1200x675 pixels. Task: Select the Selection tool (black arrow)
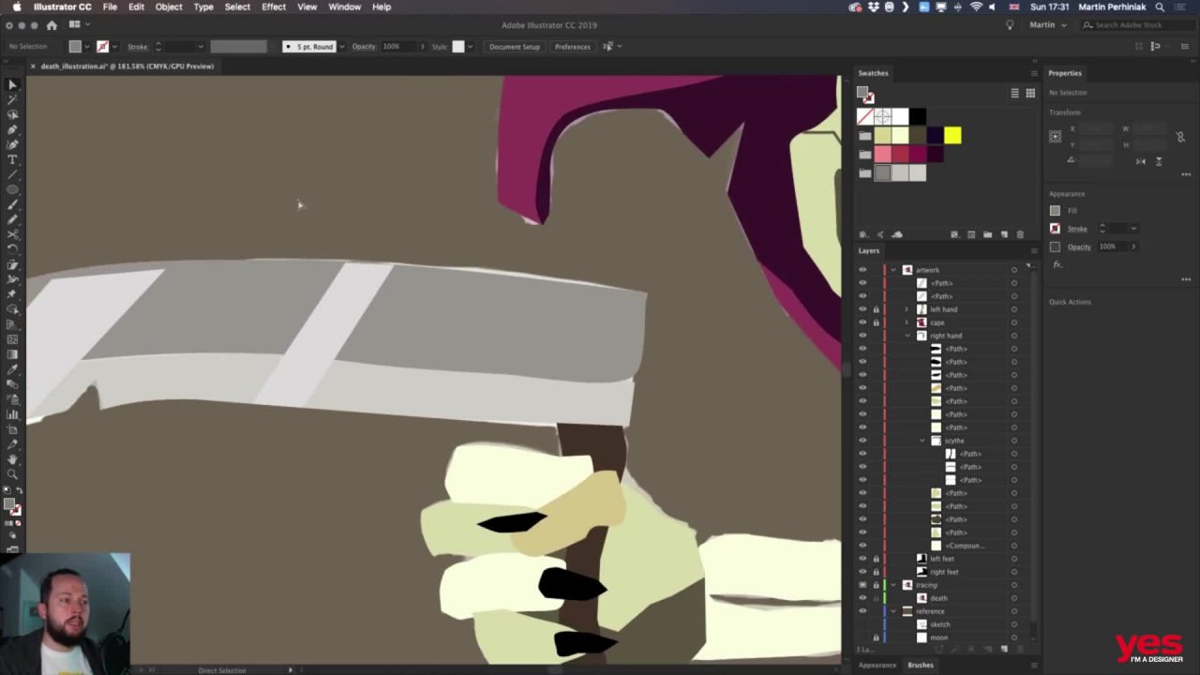12,84
